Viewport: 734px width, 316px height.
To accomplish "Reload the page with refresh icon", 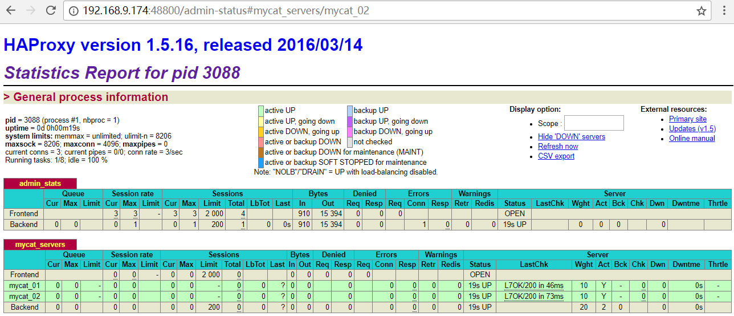I will [x=51, y=10].
